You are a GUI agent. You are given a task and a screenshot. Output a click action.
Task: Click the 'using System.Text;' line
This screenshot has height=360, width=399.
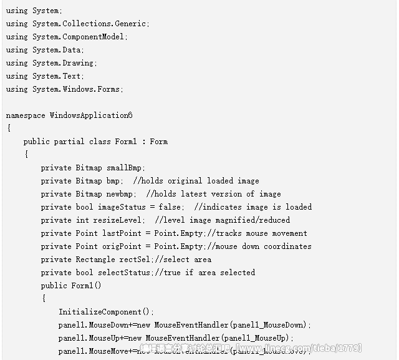[45, 76]
